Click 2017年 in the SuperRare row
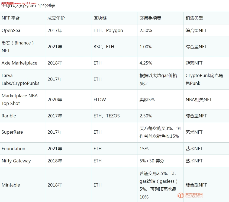Image resolution: width=229 pixels, height=202 pixels. [55, 132]
